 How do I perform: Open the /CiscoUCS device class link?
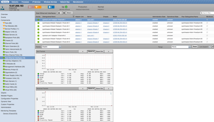point(13,8)
